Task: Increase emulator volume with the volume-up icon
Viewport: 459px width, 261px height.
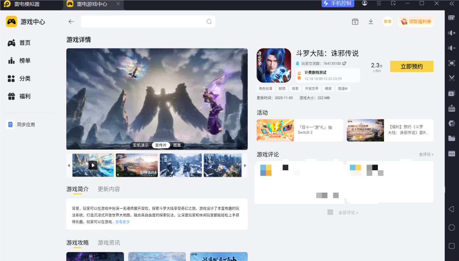Action: point(451,33)
